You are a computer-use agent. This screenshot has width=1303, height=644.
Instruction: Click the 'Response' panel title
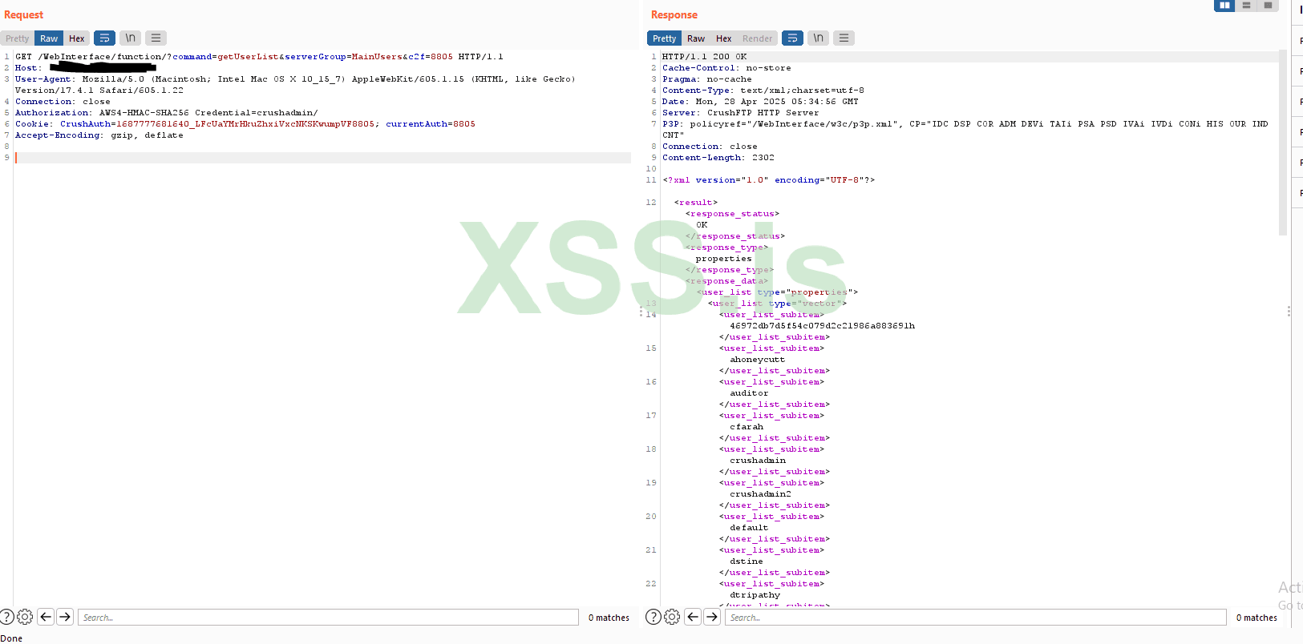click(x=674, y=15)
